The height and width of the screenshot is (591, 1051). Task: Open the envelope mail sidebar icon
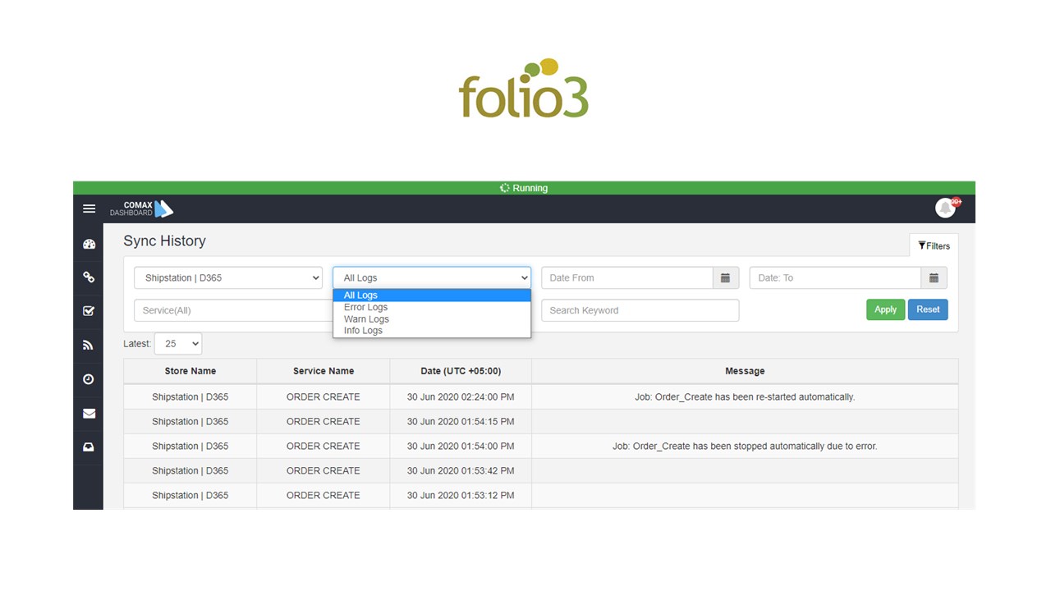tap(89, 414)
